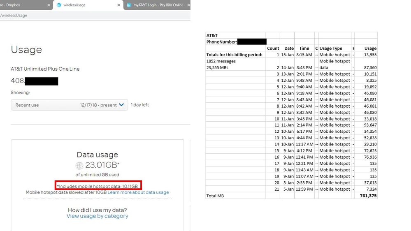Click the blue chevron in Recent use selector
This screenshot has height=231, width=411.
click(121, 105)
